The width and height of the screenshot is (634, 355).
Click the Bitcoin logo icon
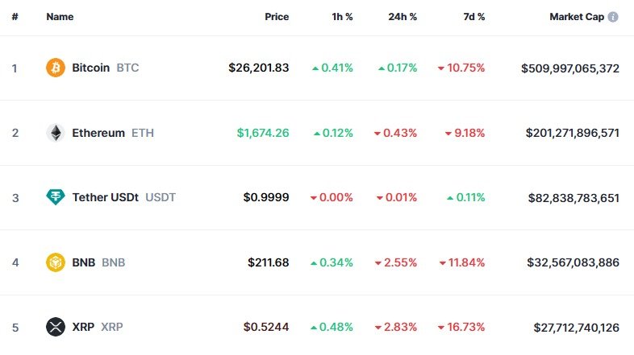coord(55,68)
